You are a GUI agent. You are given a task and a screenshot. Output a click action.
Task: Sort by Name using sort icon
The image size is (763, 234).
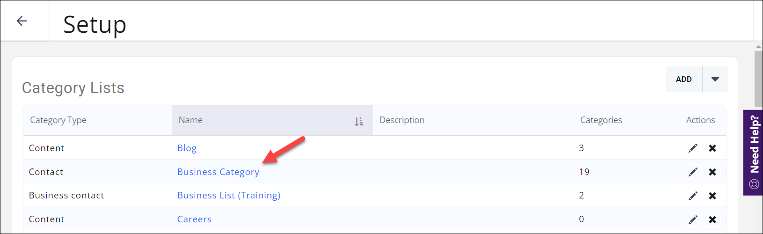click(x=359, y=122)
